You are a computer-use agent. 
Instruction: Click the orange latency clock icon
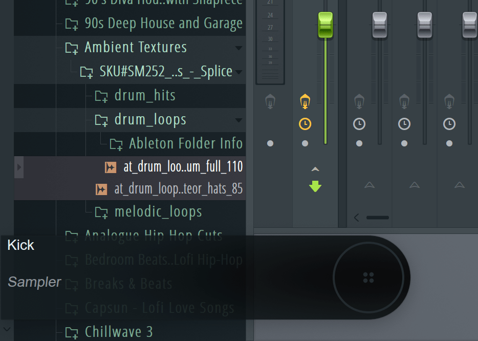pyautogui.click(x=305, y=124)
